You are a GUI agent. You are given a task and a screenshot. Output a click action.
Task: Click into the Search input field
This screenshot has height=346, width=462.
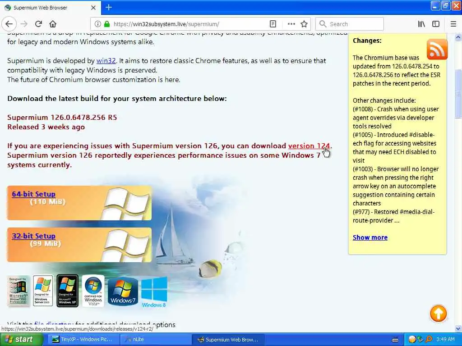tap(350, 24)
